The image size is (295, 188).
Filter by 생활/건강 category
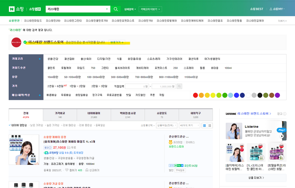[53, 59]
